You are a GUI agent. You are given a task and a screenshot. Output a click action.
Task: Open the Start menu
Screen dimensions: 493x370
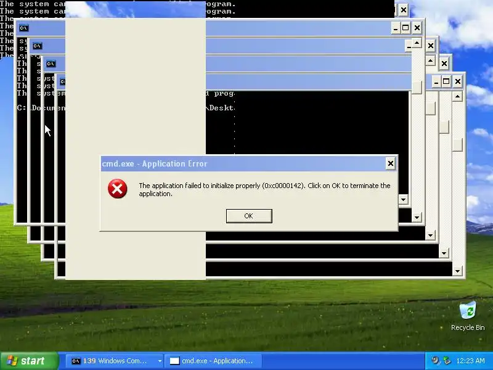pyautogui.click(x=30, y=361)
